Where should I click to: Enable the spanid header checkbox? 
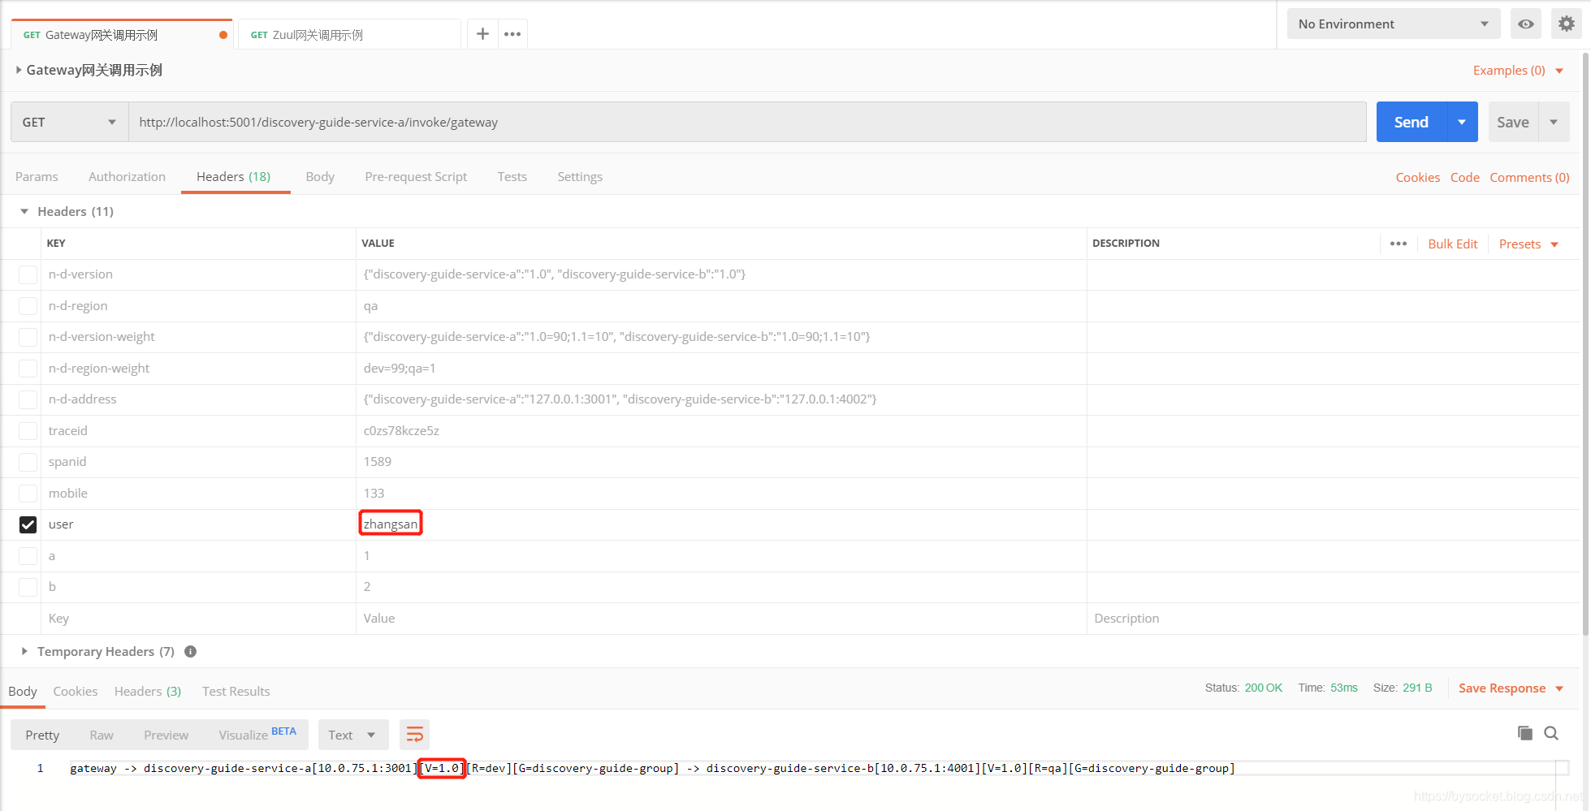[28, 462]
